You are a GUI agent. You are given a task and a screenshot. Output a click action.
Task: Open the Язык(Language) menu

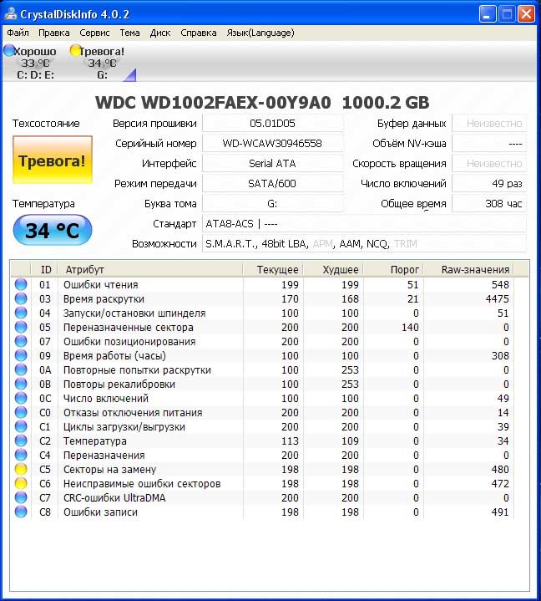click(x=260, y=33)
